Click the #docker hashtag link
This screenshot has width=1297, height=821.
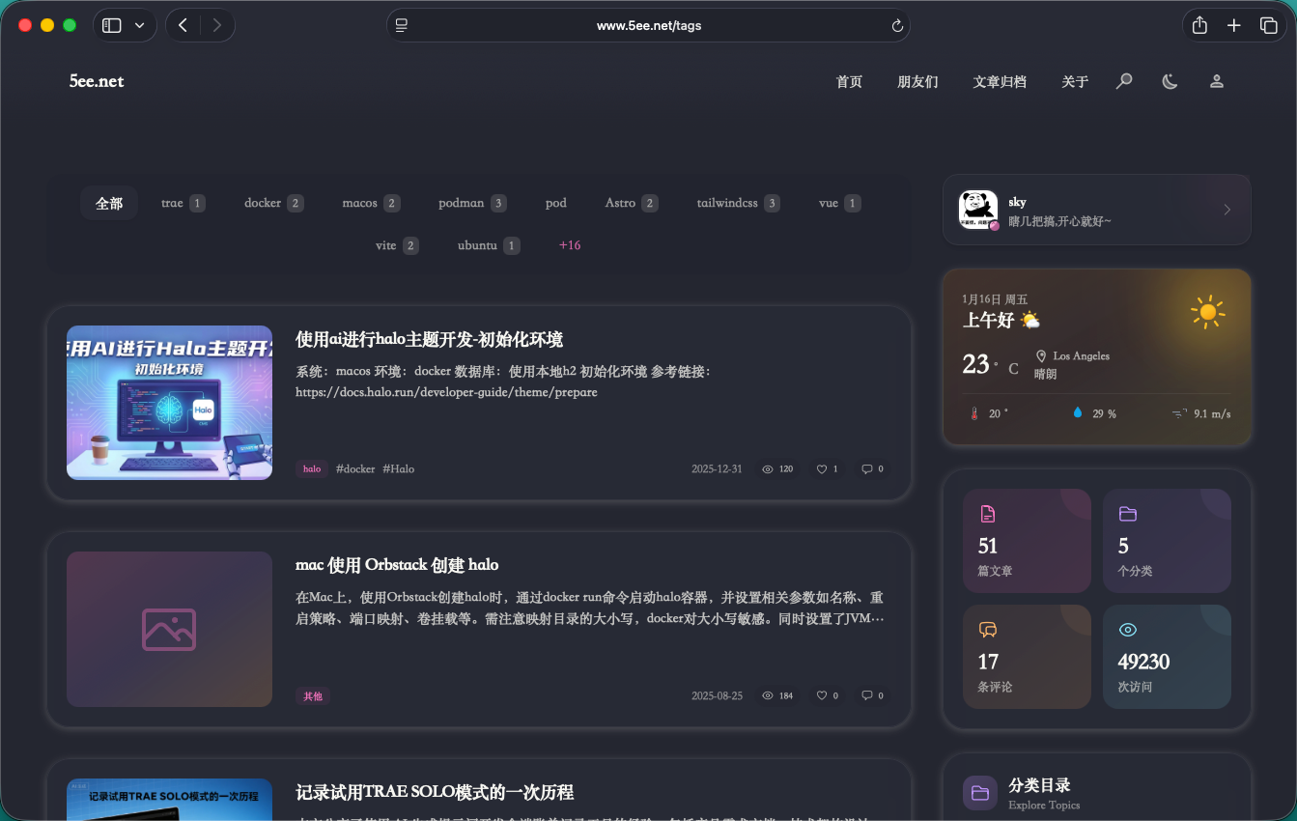(x=355, y=469)
